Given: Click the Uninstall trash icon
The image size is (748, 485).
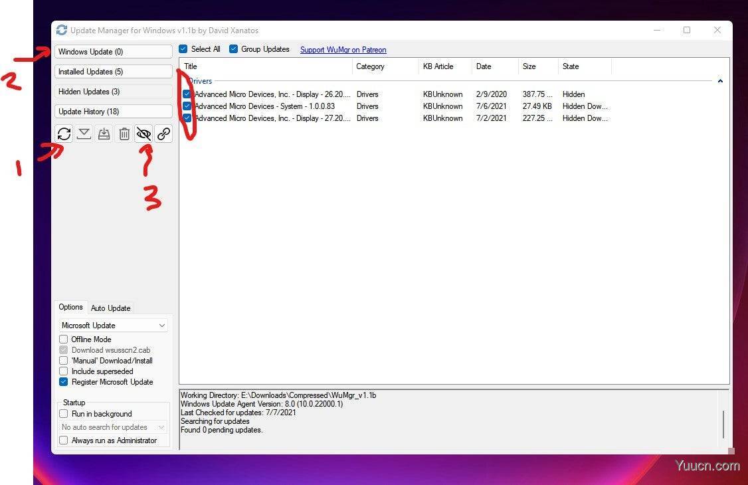Looking at the screenshot, I should (124, 134).
